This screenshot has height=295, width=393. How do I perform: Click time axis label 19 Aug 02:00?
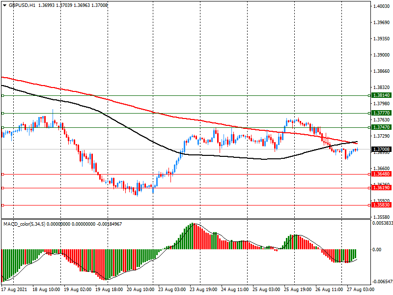tap(78, 290)
